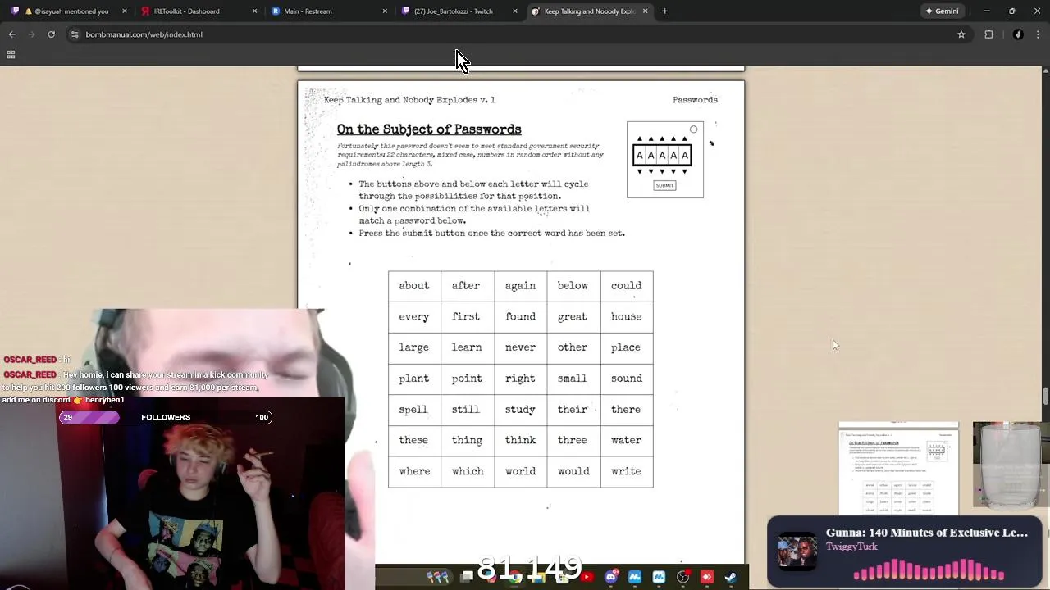Open the browser Extensions puzzle icon
1050x590 pixels.
tap(988, 34)
